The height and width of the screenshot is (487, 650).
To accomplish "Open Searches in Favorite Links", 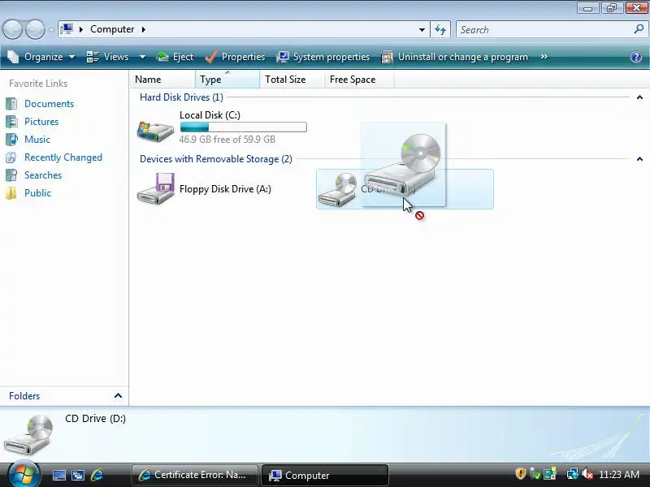I will point(43,175).
